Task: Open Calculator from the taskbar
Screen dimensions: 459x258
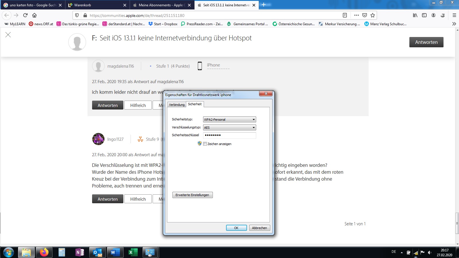Action: 62,252
